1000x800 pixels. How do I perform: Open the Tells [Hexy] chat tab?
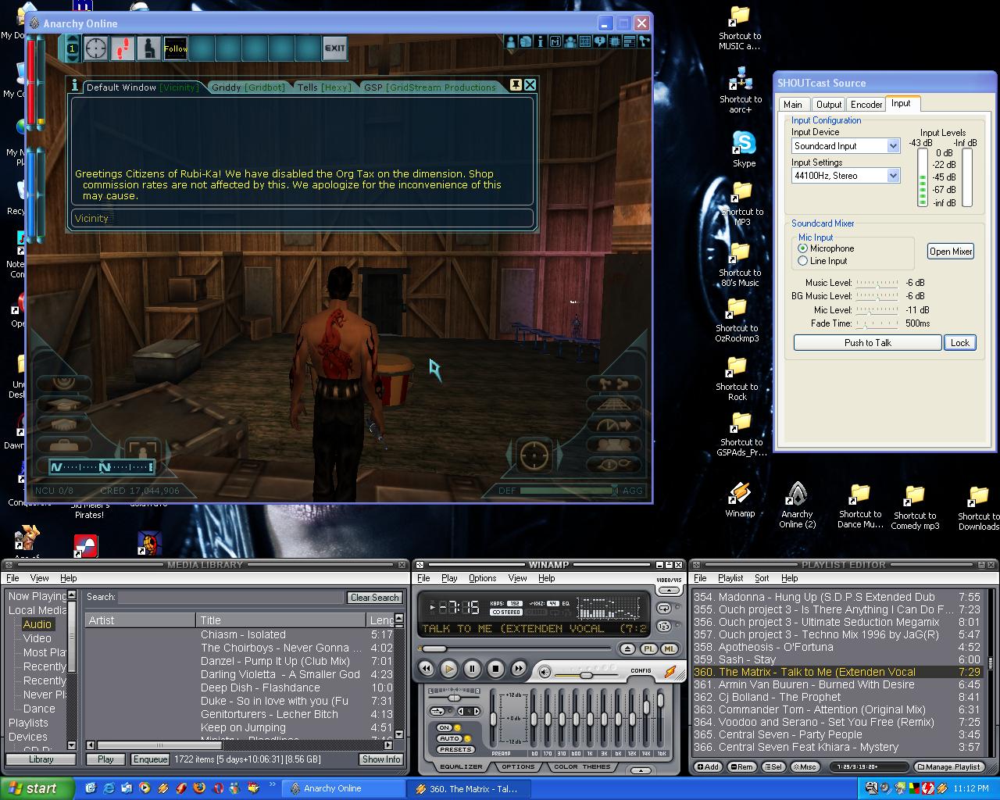click(324, 87)
